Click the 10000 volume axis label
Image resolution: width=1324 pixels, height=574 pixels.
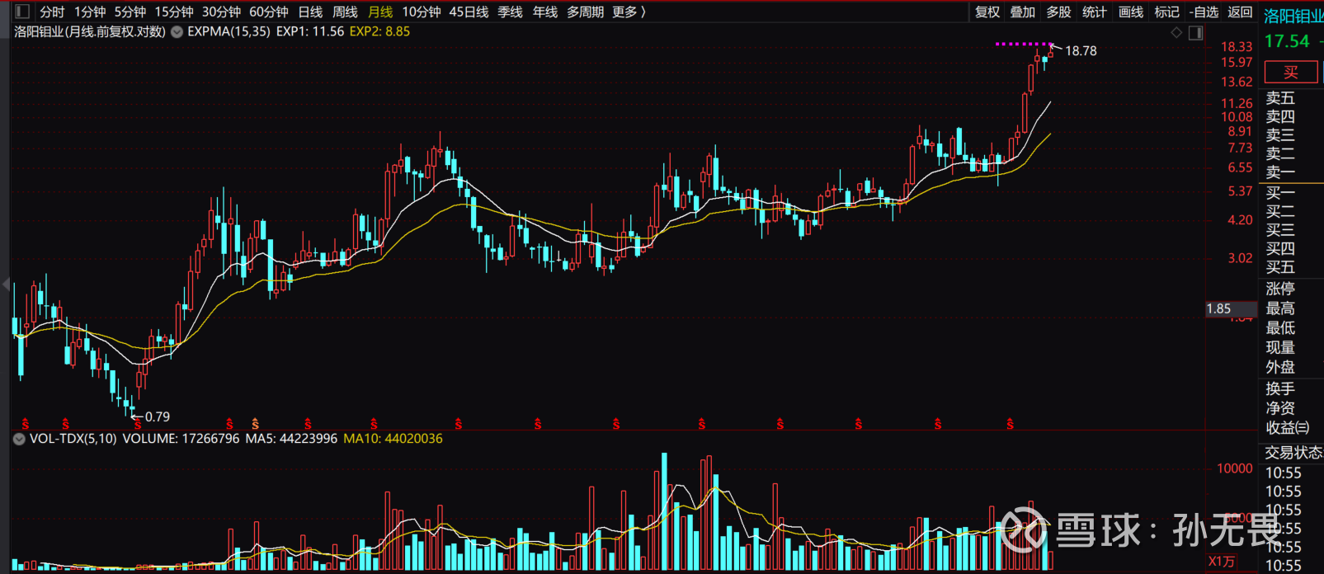[1235, 468]
